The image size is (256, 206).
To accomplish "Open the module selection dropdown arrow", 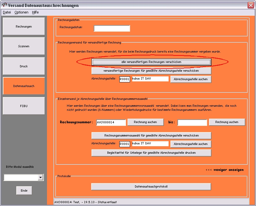I will (40, 178).
